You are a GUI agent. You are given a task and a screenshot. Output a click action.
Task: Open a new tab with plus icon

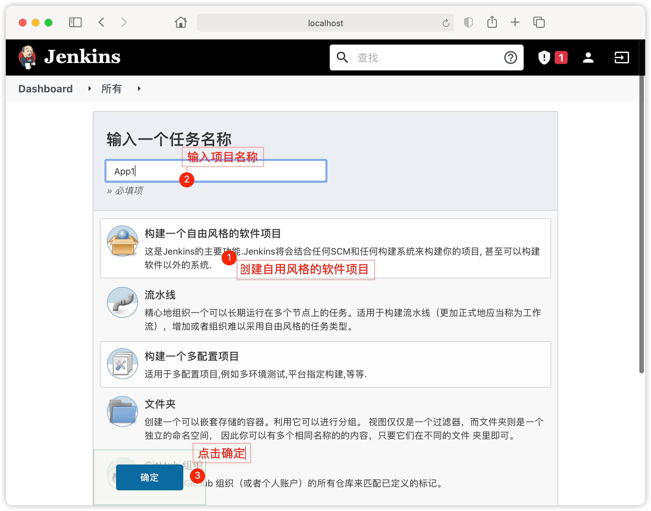[x=515, y=22]
